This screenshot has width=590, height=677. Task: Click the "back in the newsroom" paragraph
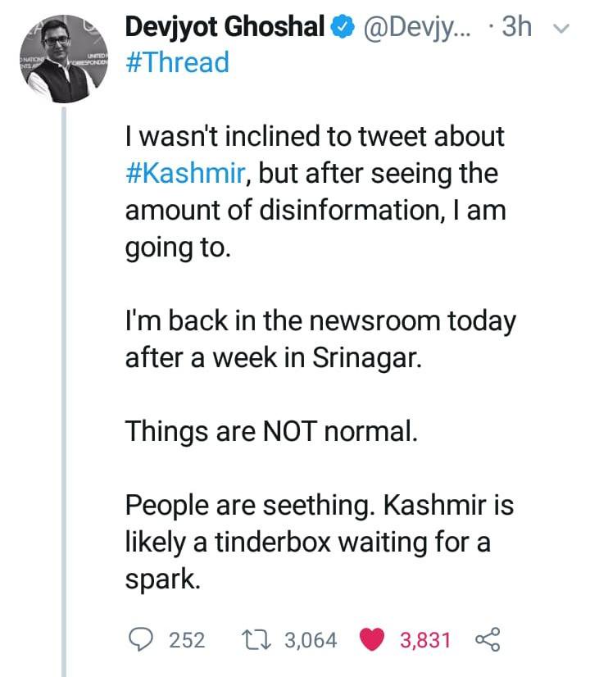coord(320,339)
